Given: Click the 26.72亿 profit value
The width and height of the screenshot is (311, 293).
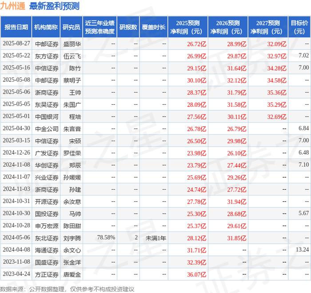Looking at the screenshot, I should tap(196, 44).
